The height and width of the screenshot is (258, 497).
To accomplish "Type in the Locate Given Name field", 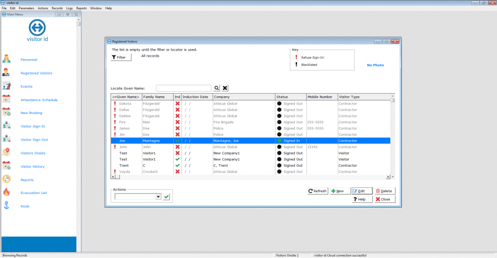I will (183, 88).
